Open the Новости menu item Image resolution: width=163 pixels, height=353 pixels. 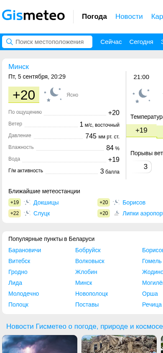[x=129, y=16]
